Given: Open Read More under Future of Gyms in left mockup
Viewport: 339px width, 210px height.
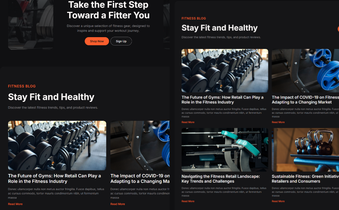Looking at the screenshot, I should pyautogui.click(x=15, y=204).
